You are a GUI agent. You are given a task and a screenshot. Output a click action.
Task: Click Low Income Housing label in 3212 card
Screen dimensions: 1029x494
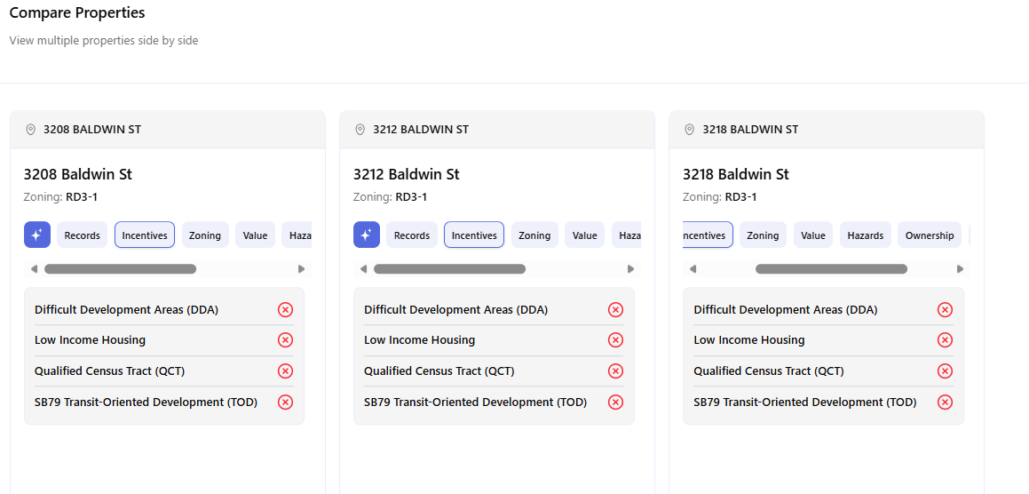419,339
